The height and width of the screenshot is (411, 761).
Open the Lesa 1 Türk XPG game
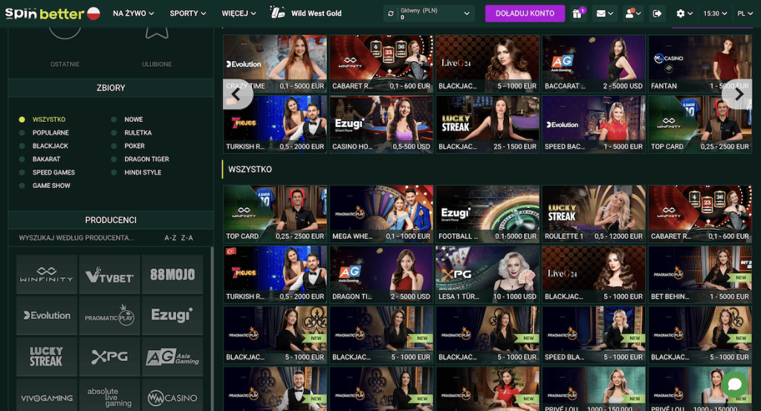[488, 274]
